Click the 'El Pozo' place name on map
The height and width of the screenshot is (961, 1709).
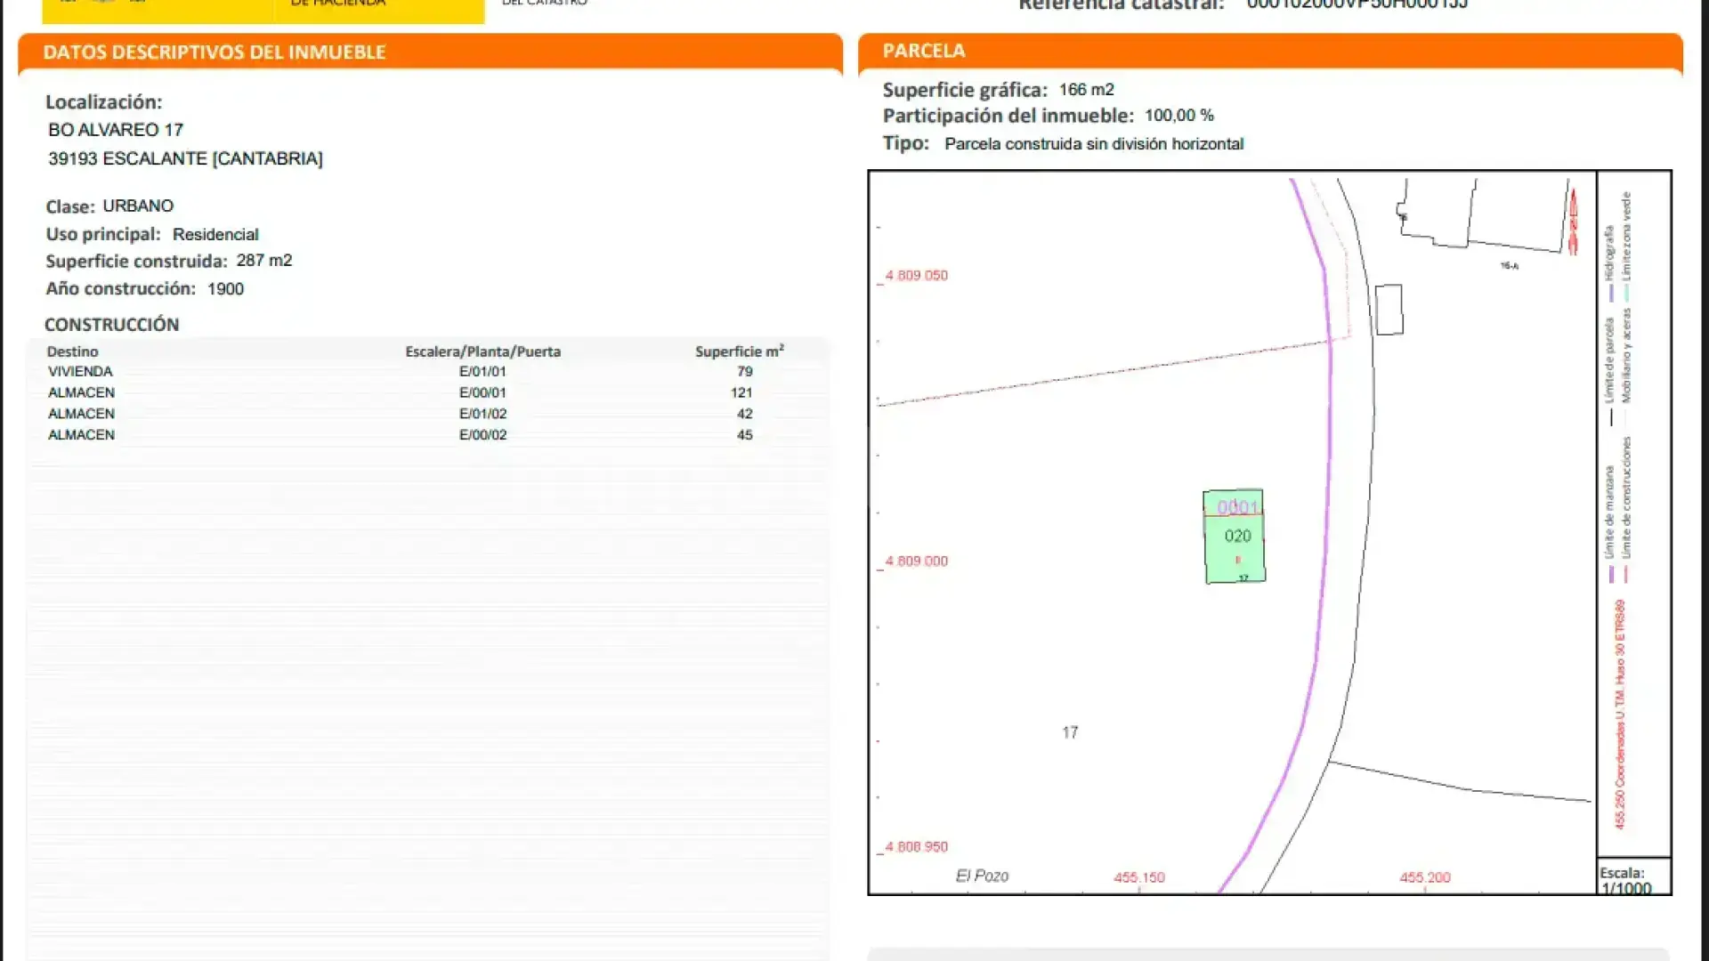click(x=982, y=876)
